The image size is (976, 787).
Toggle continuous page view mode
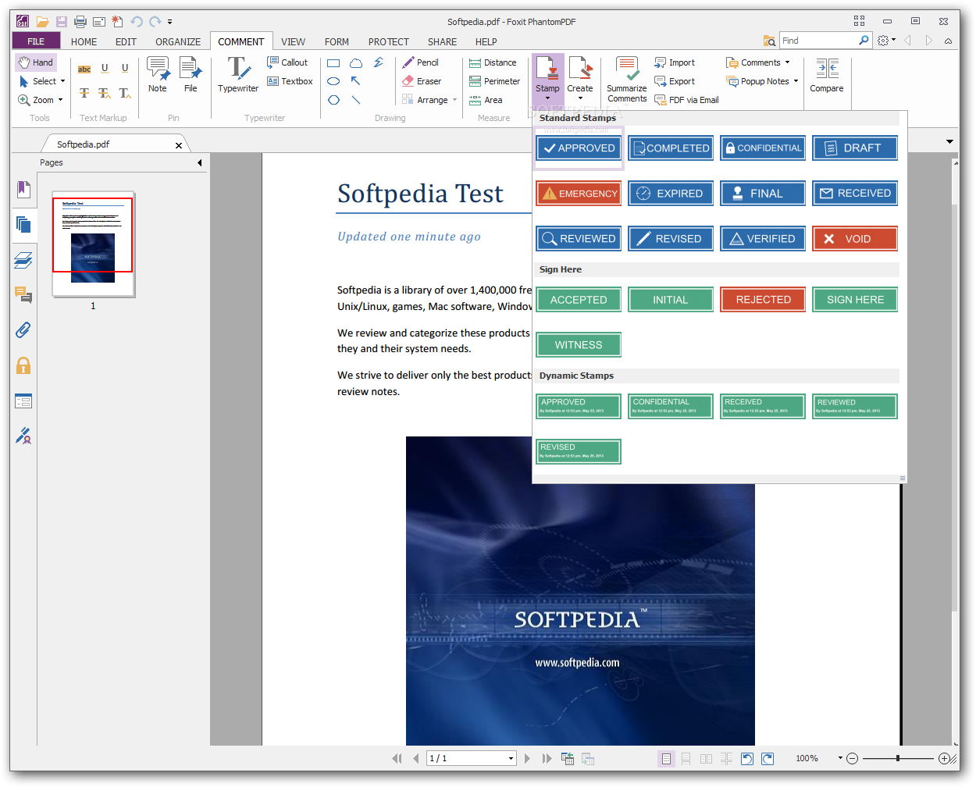[686, 758]
